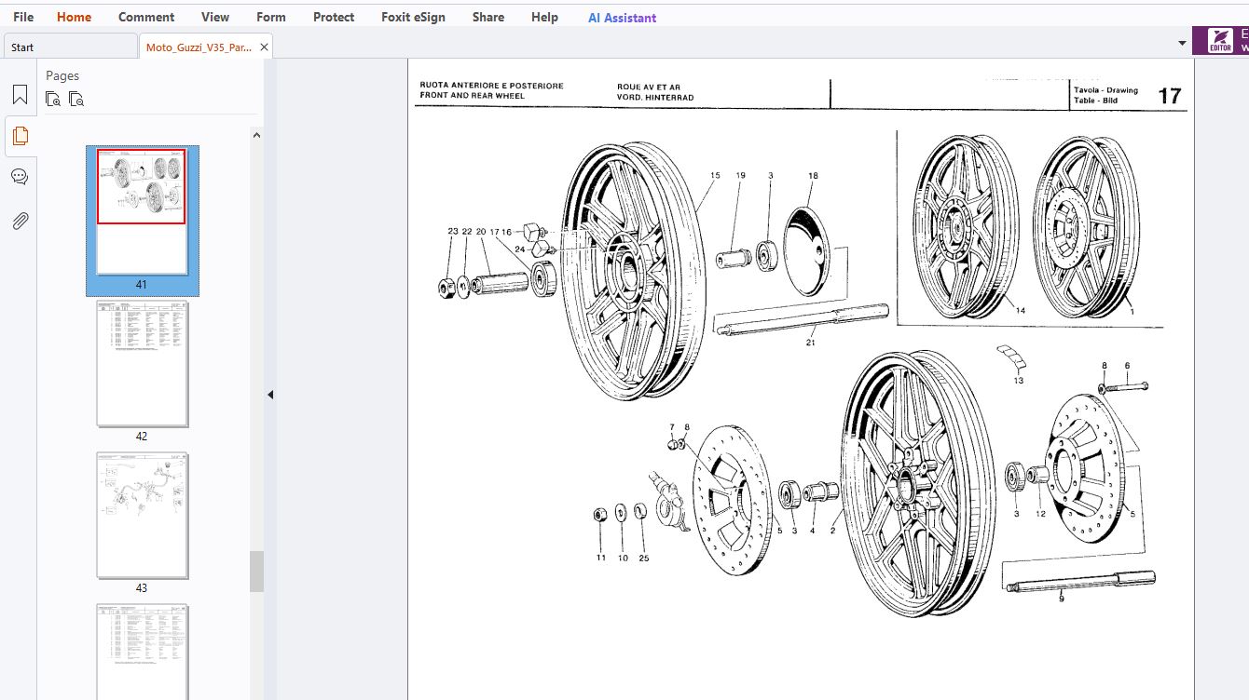Click part label 23 above axle nut

[453, 231]
